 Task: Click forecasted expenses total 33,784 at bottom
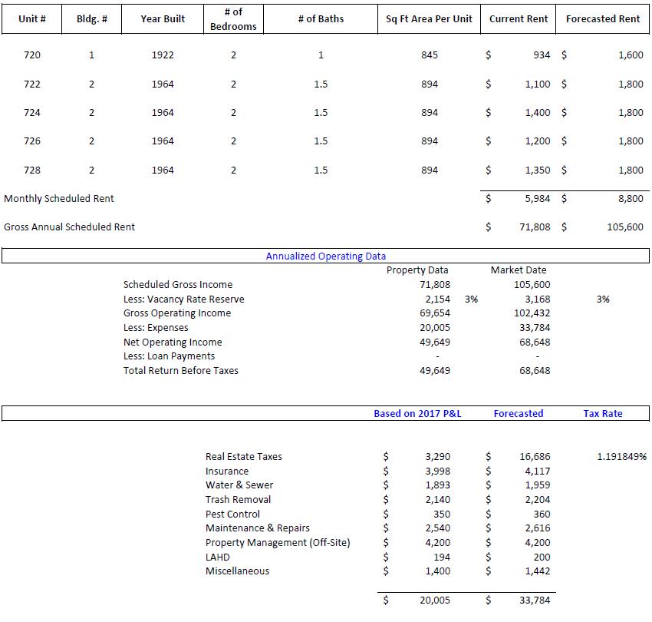point(535,600)
